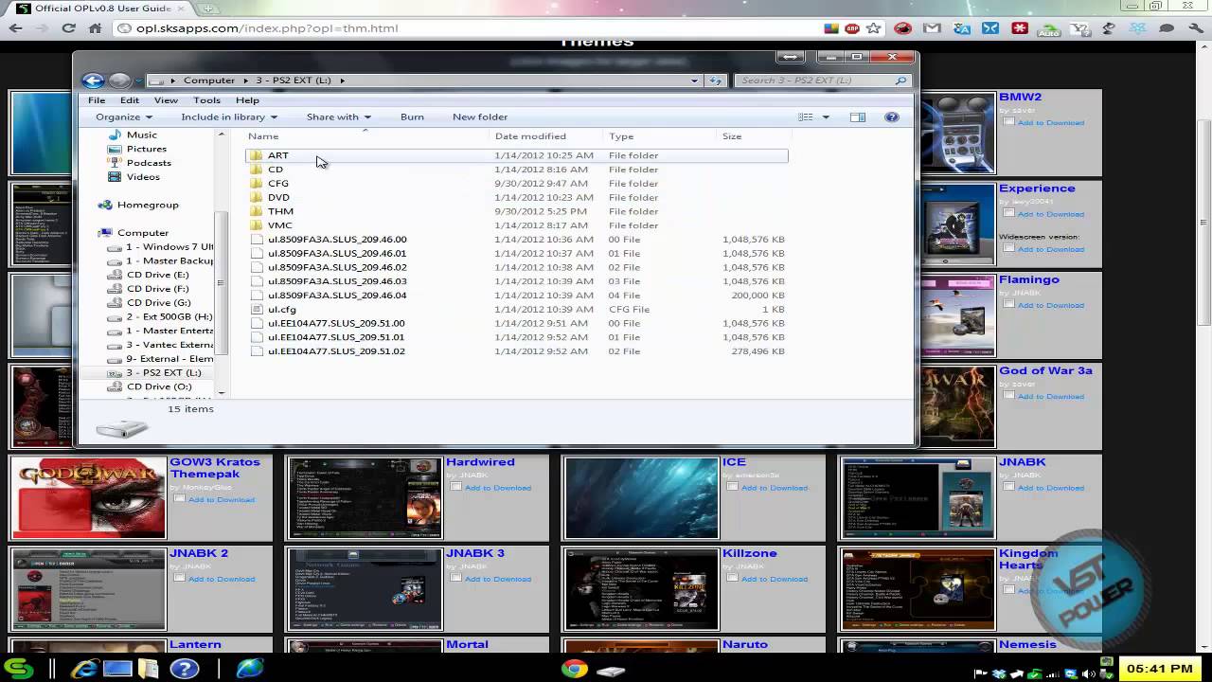
Task: Open the Organize dropdown
Action: 124,117
